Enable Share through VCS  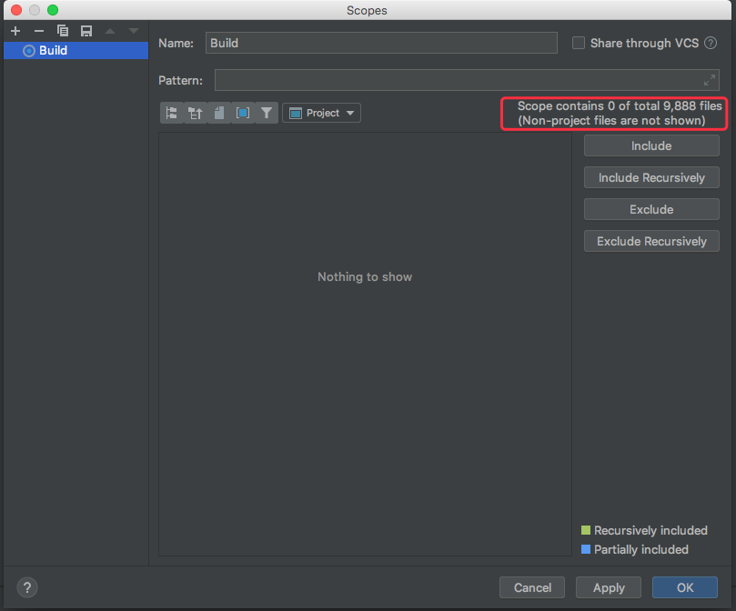point(579,43)
